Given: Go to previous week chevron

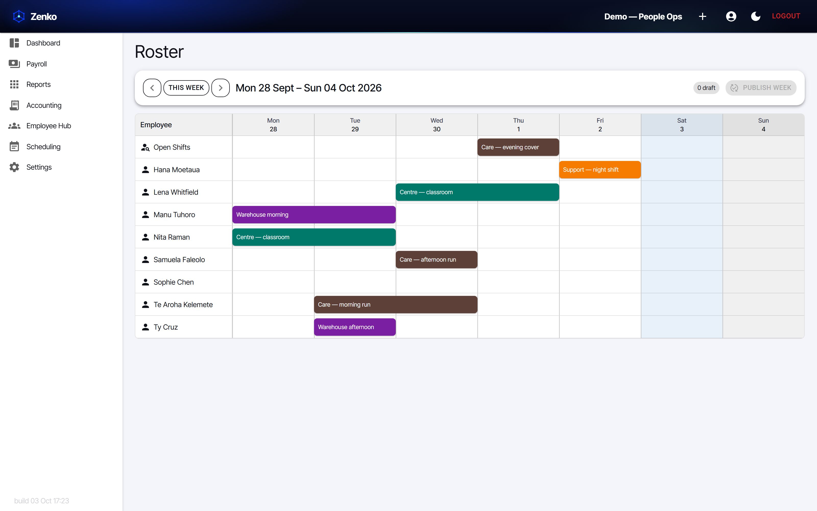Looking at the screenshot, I should click(152, 88).
